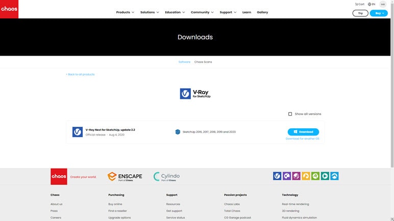Switch to the Software tab
Image resolution: width=394 pixels, height=221 pixels.
[x=184, y=62]
